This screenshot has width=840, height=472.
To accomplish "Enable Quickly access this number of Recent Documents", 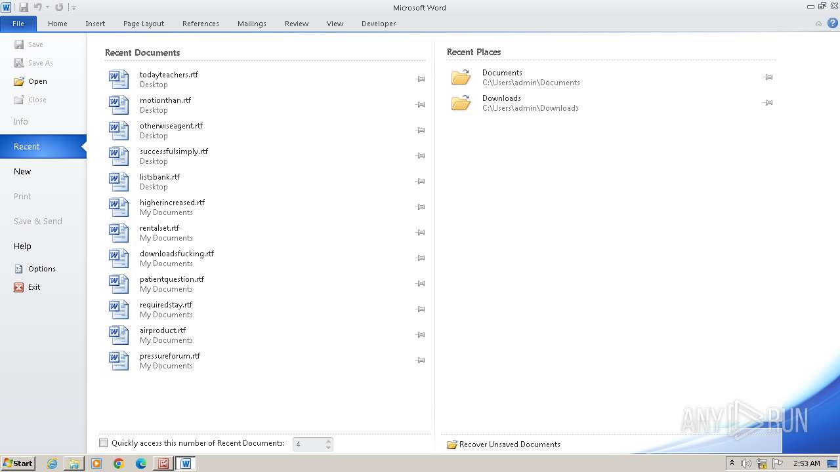I will [x=103, y=443].
